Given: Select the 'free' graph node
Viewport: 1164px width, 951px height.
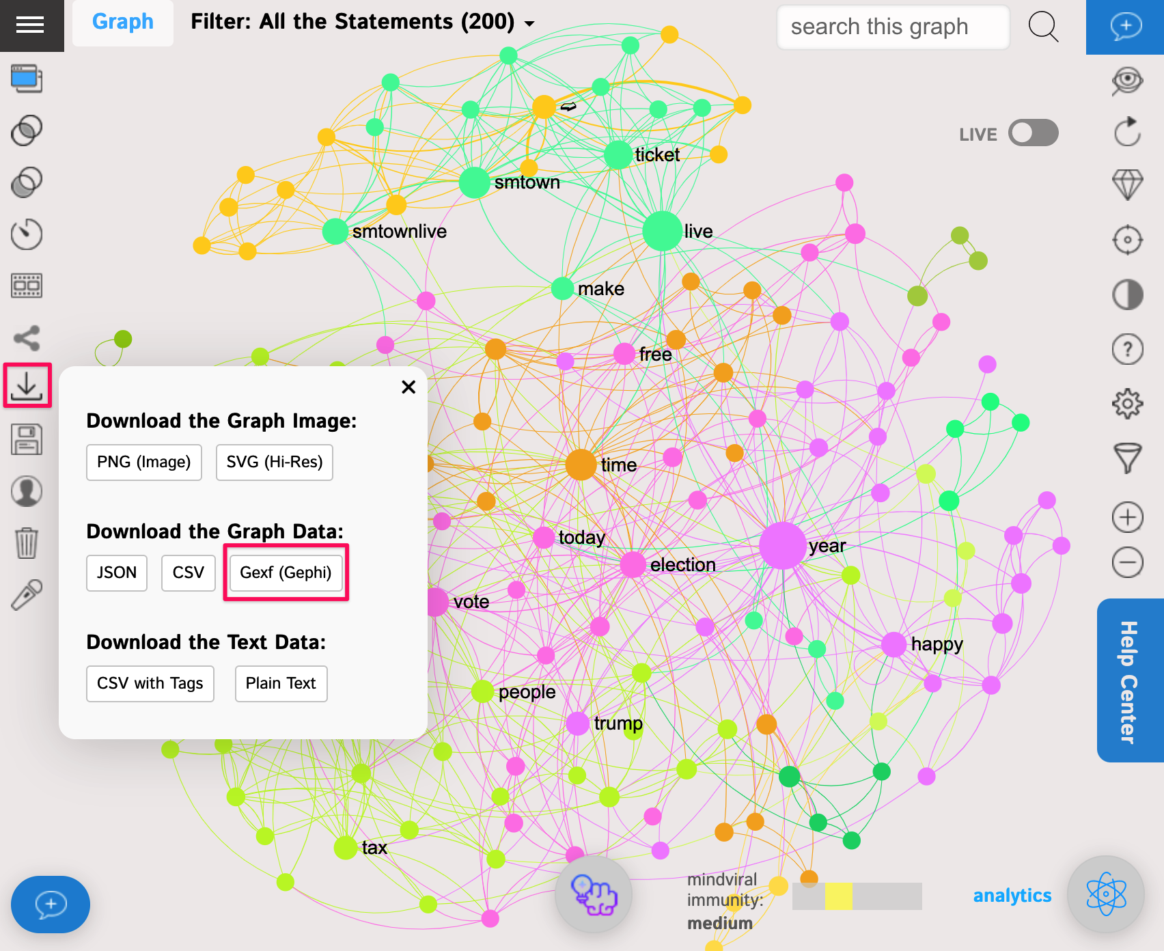Looking at the screenshot, I should (x=624, y=354).
